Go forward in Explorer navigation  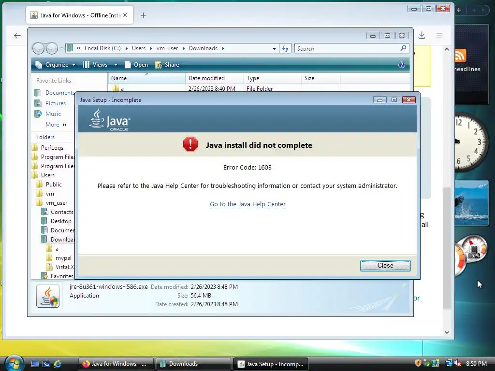pos(52,48)
